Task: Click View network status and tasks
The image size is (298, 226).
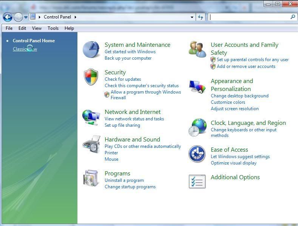Action: pyautogui.click(x=134, y=119)
